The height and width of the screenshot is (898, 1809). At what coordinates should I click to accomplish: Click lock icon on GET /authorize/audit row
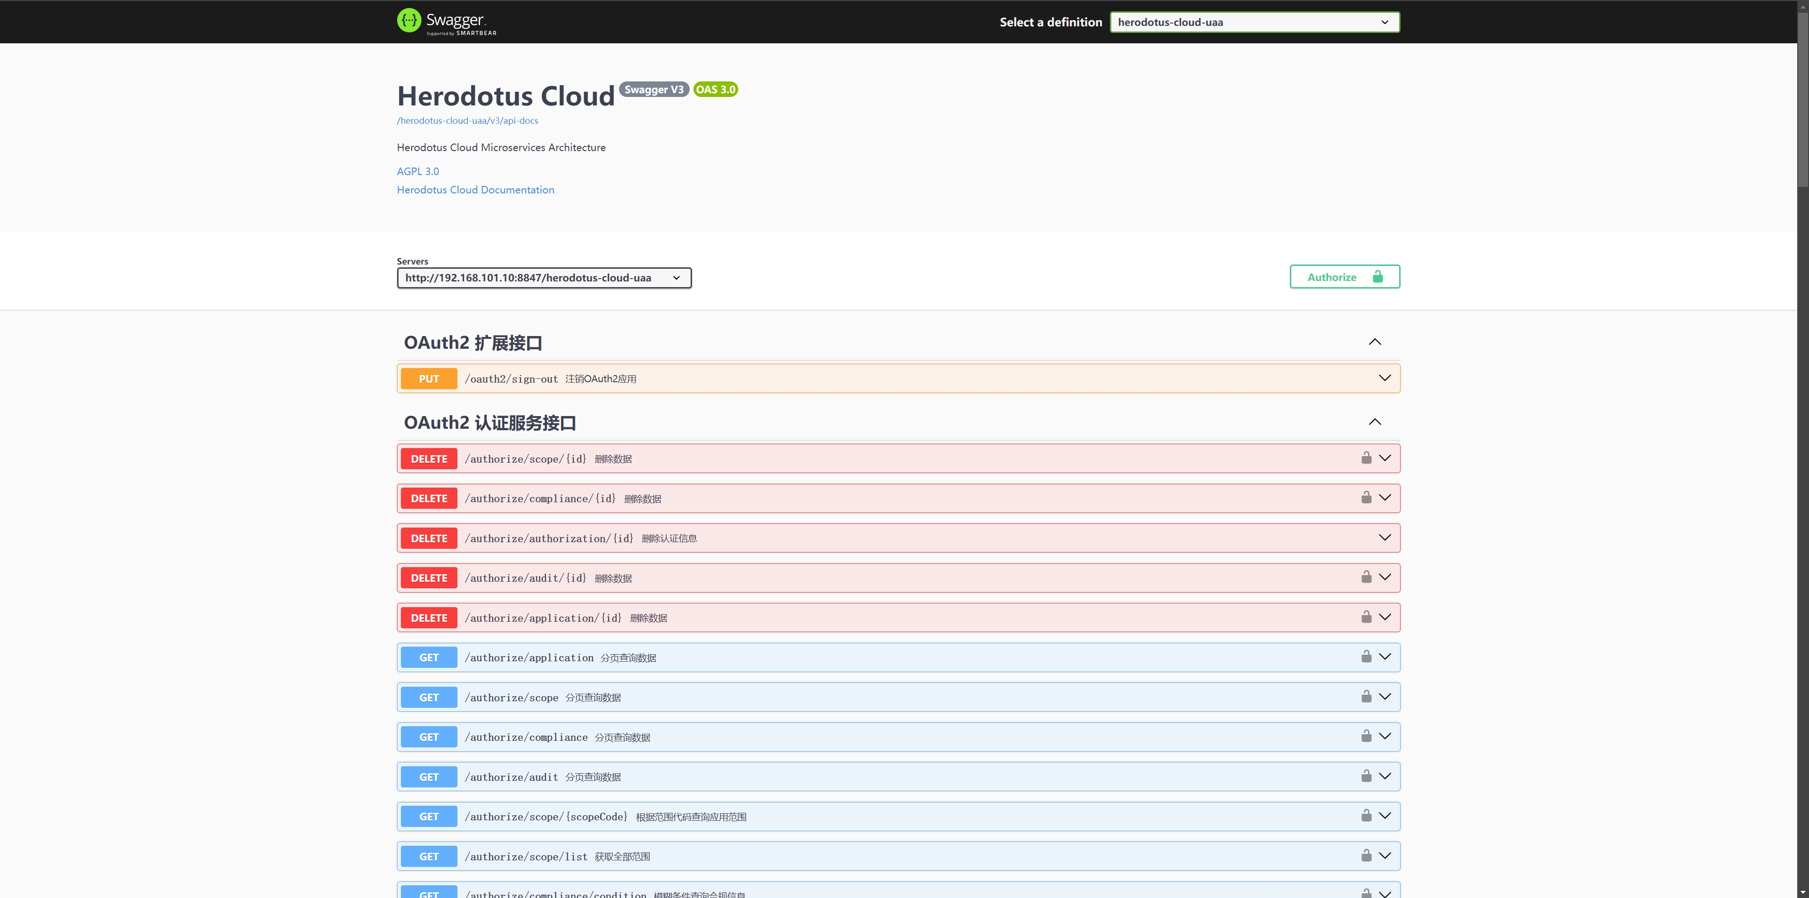pos(1366,776)
